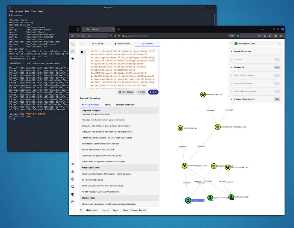Open browser tabs list dropdown arrow

point(262,29)
